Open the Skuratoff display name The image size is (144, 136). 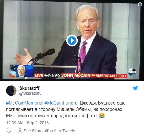coord(29,88)
